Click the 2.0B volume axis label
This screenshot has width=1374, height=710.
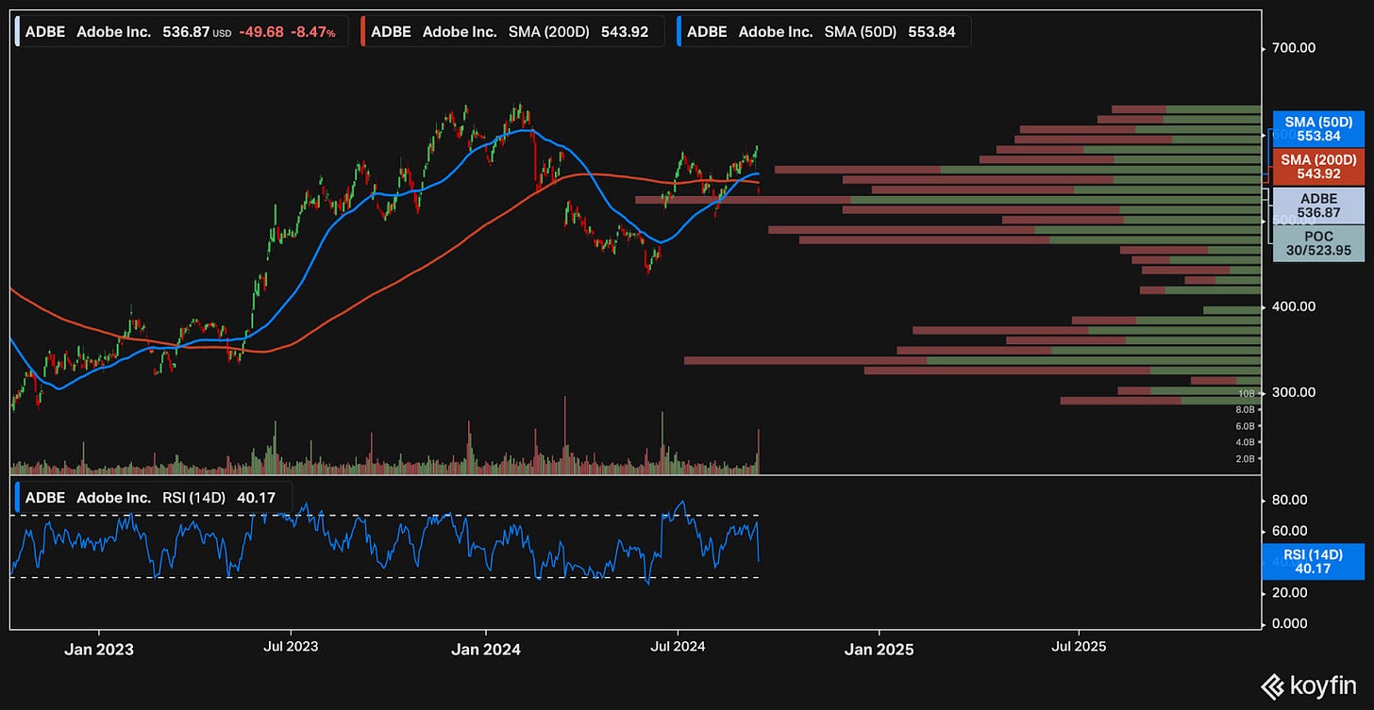click(1245, 459)
